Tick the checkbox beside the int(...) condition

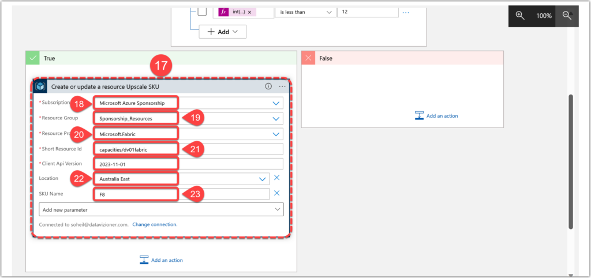203,12
